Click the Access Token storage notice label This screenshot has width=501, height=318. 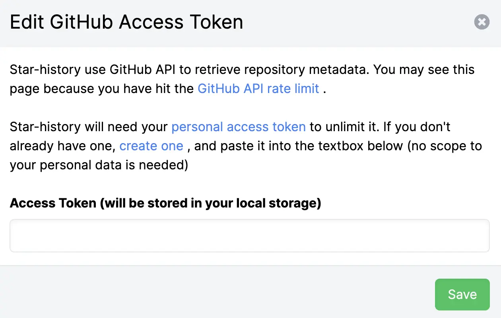[165, 203]
